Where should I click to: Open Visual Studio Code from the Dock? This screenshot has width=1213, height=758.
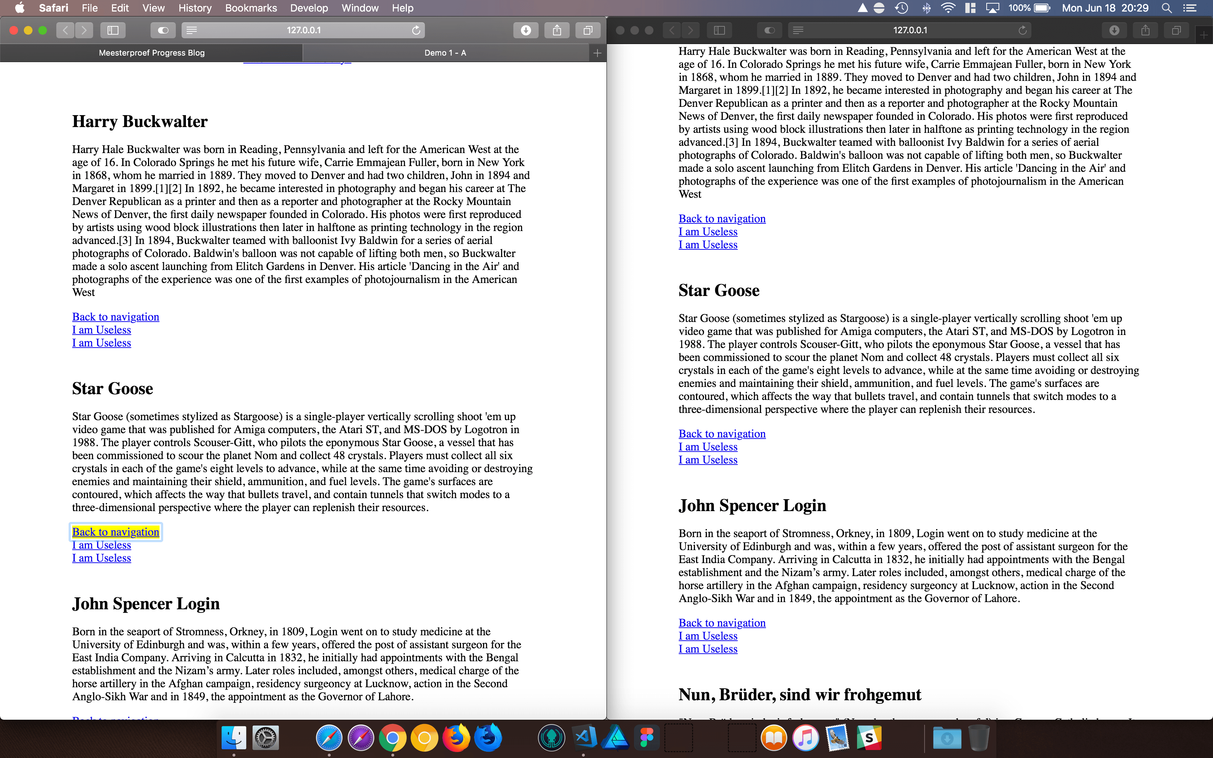584,738
